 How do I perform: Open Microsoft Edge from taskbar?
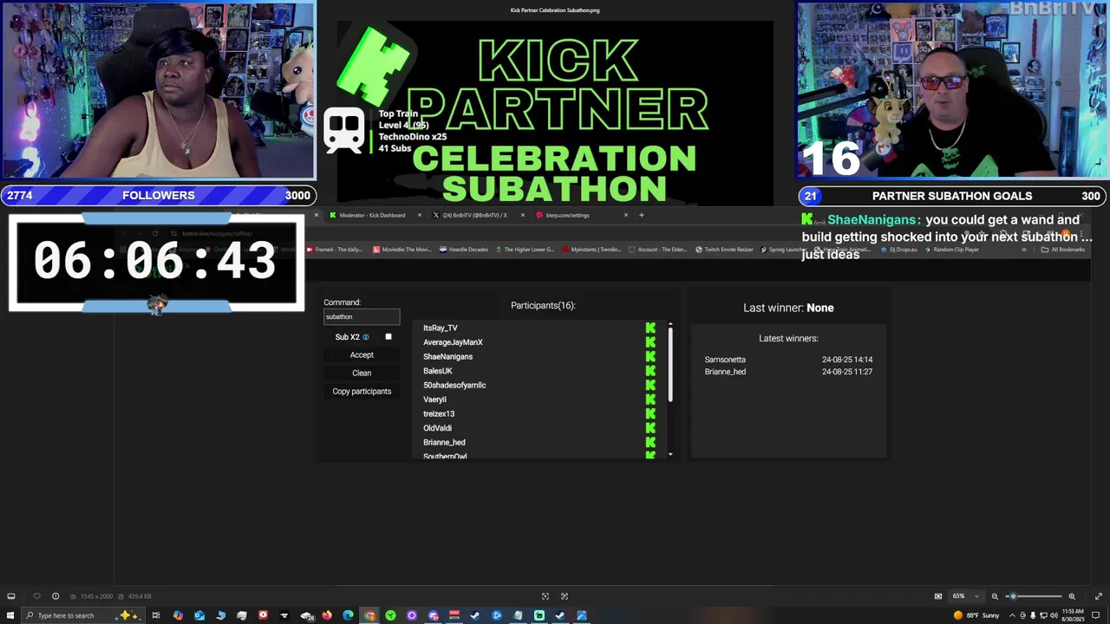[x=348, y=615]
